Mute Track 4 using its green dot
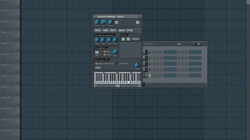The height and width of the screenshot is (140, 250). [x=18, y=40]
